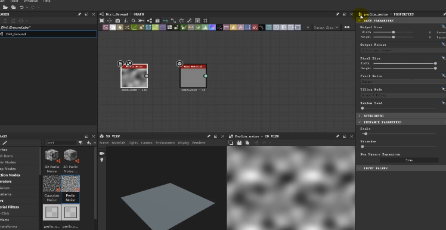The height and width of the screenshot is (230, 446).
Task: Pin the 2D View panel
Action: (x=337, y=136)
